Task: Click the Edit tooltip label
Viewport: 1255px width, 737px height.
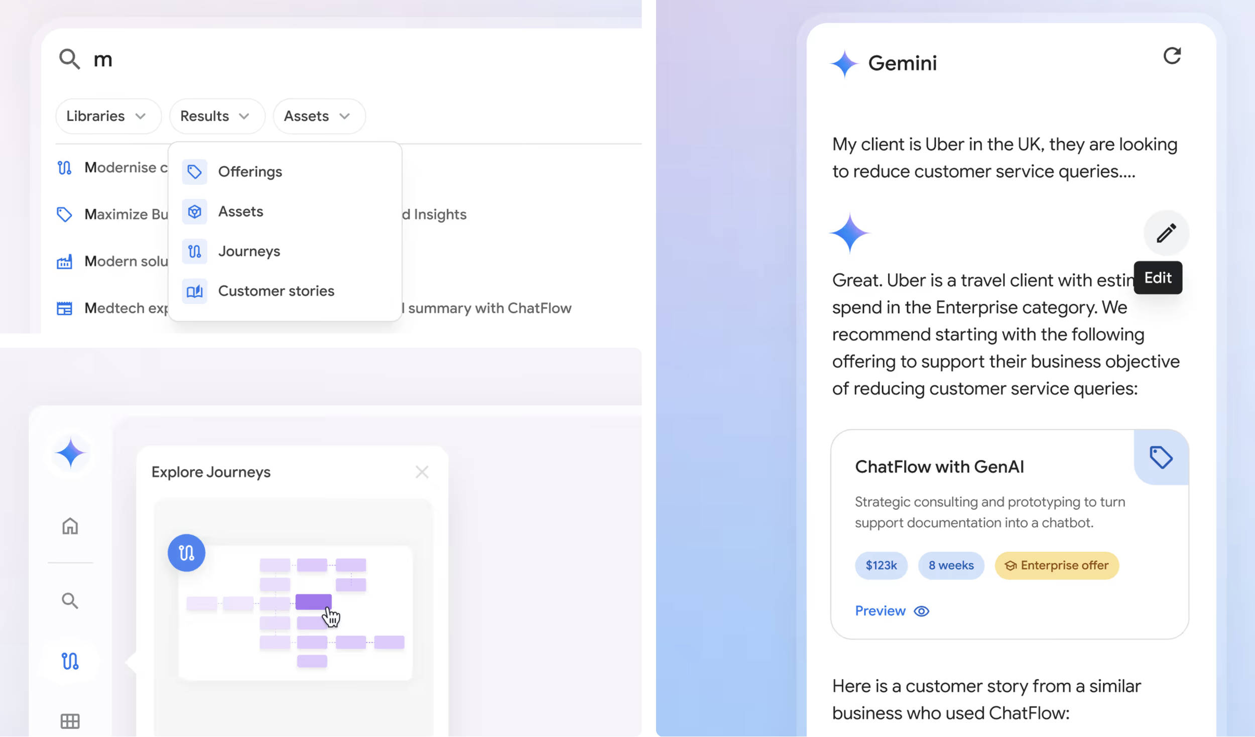Action: click(1158, 278)
